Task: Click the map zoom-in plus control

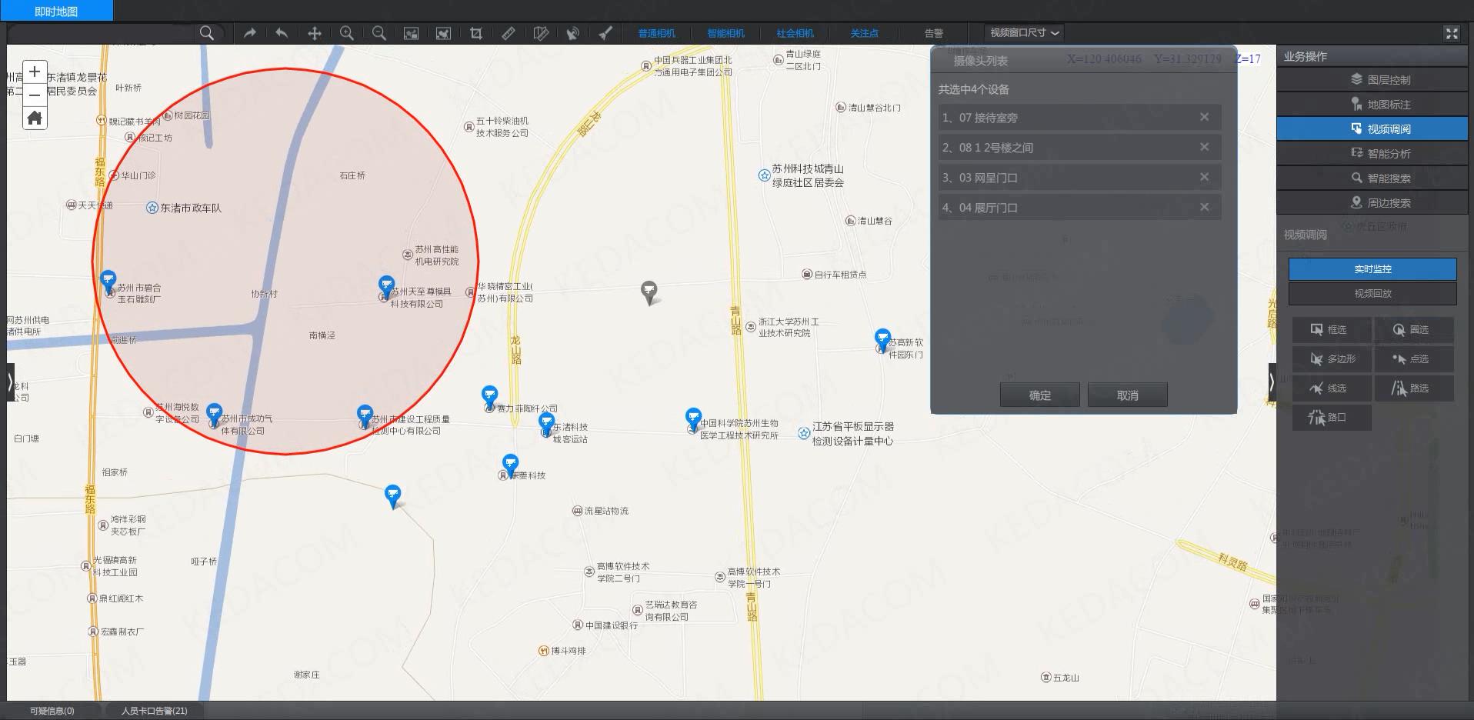Action: [35, 72]
